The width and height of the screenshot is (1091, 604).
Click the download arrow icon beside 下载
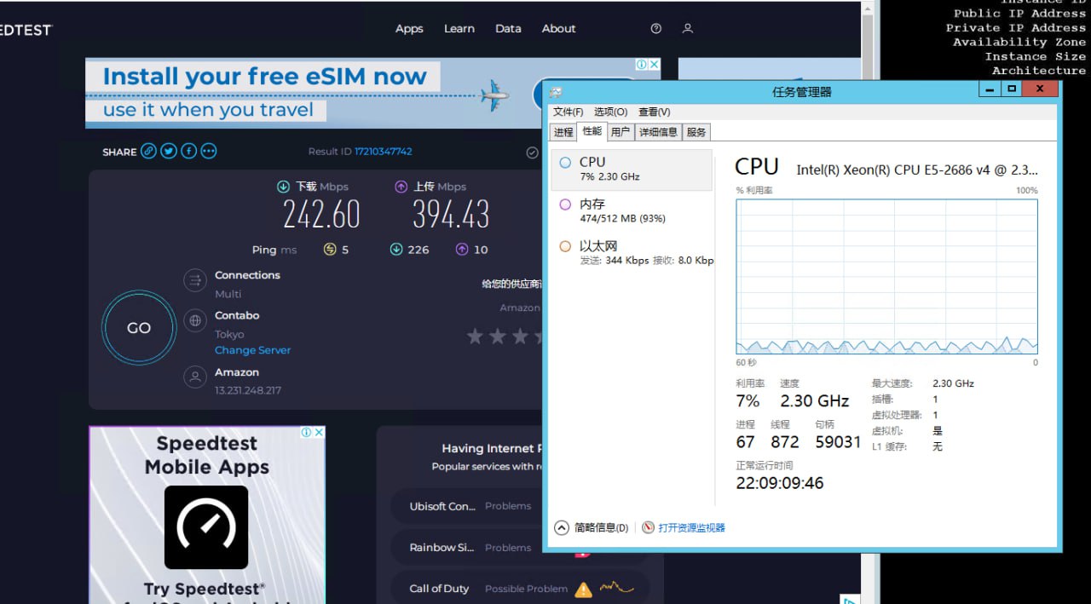click(x=283, y=187)
